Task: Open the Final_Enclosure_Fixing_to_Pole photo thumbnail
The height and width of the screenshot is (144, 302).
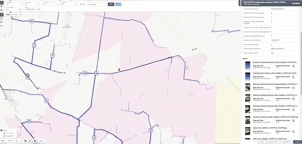Action: point(247,76)
